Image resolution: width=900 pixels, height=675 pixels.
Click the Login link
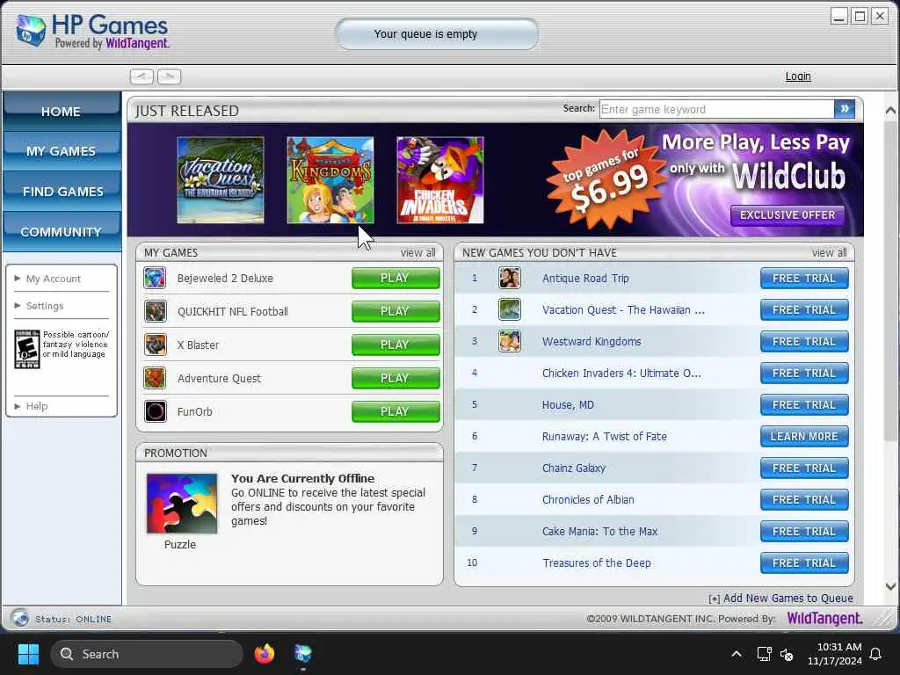(798, 76)
